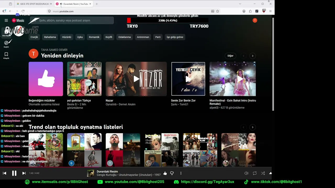Open song options three-dot menu
Viewport: 335px width, 188px height.
click(181, 173)
